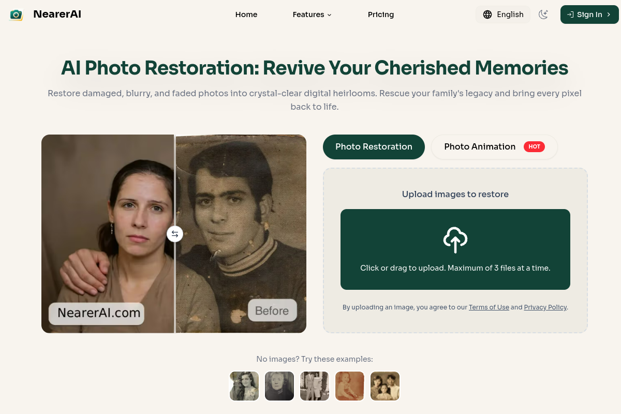Select the Photo Restoration tab

[x=374, y=147]
